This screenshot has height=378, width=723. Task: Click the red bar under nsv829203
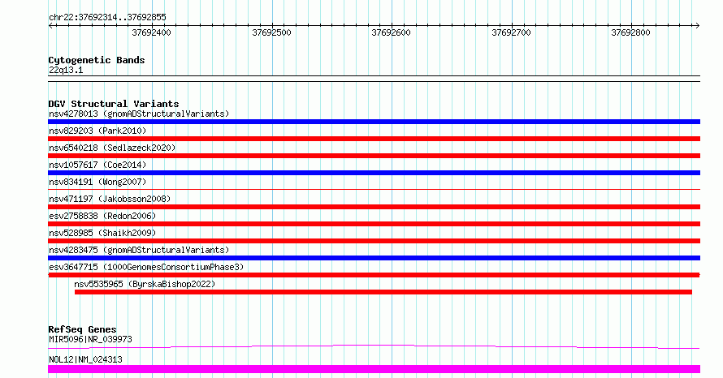[374, 139]
